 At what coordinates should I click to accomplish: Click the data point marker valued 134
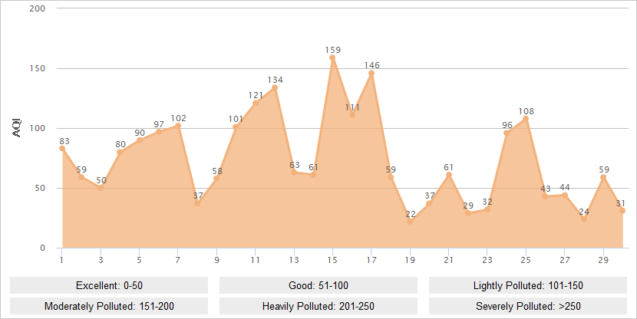coord(275,87)
